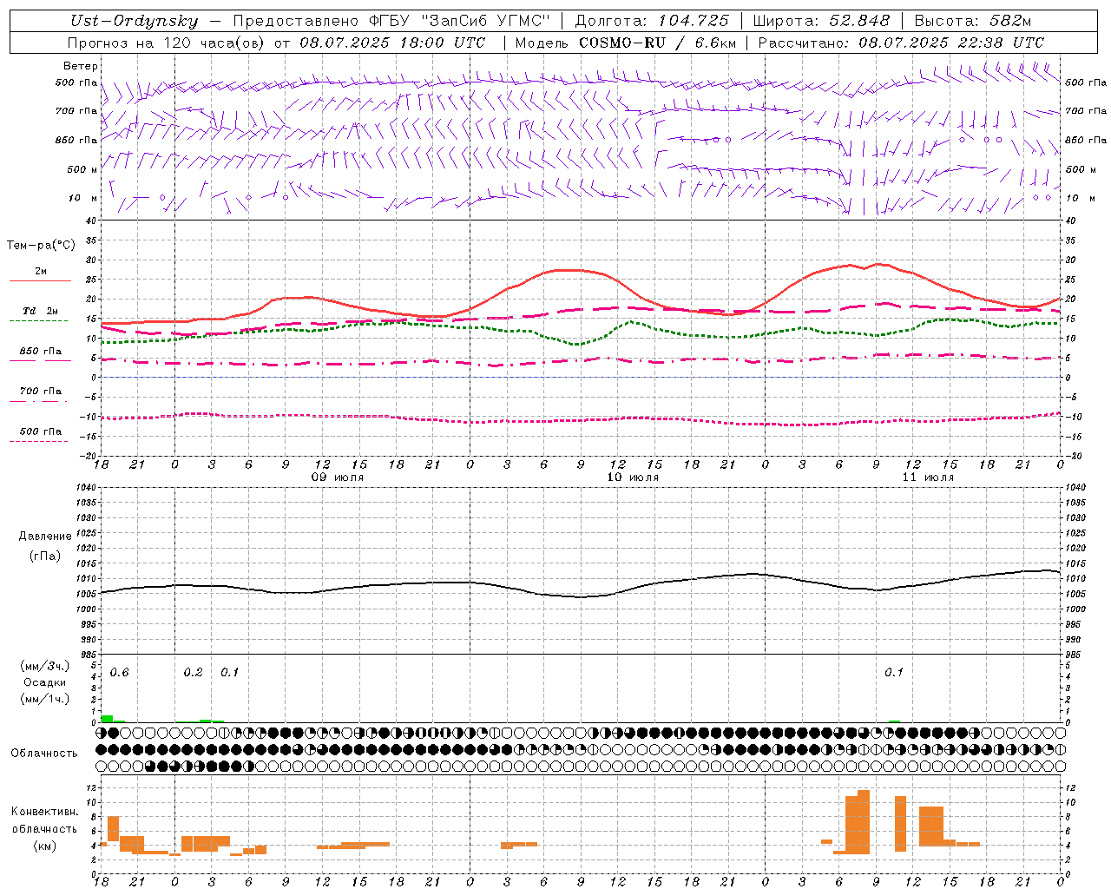Select the Высота: 582м field
This screenshot has height=889, width=1111.
973,21
